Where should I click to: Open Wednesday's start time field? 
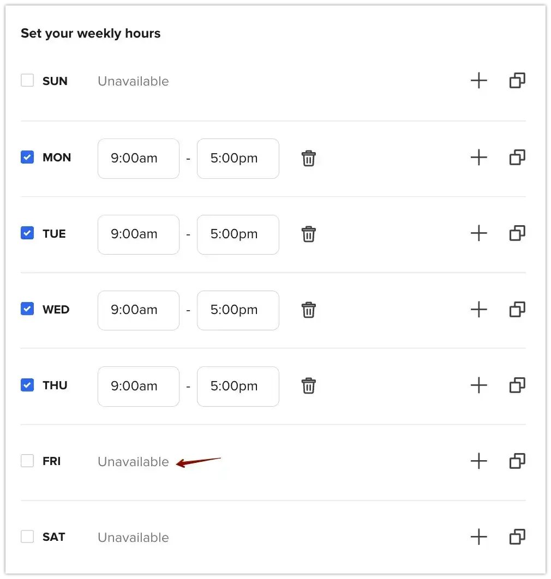click(x=138, y=310)
